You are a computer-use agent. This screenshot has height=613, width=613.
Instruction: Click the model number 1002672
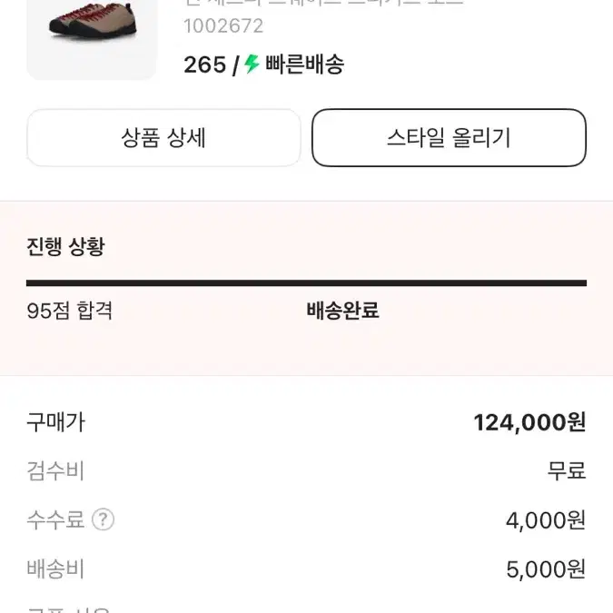(223, 26)
